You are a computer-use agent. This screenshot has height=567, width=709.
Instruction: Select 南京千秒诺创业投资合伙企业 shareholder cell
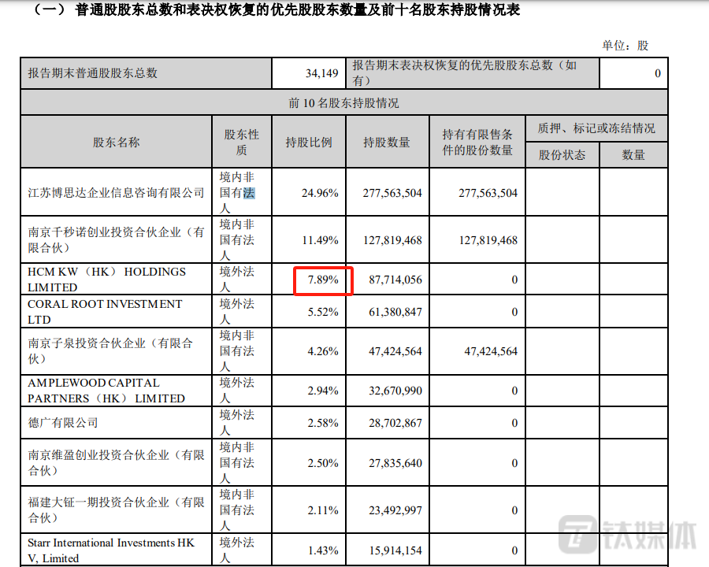(x=116, y=240)
